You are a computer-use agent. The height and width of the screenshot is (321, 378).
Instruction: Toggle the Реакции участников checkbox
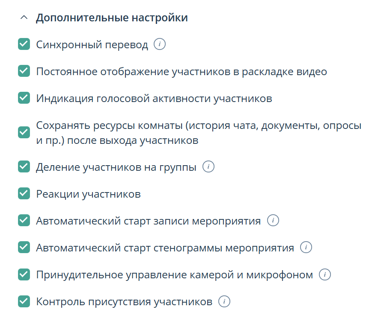click(x=24, y=194)
